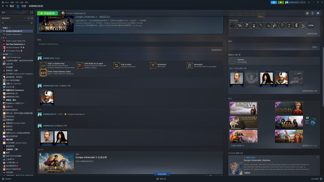The image size is (324, 182).
Task: Click That's a Grand Army achievement icon
Action: [x=43, y=65]
